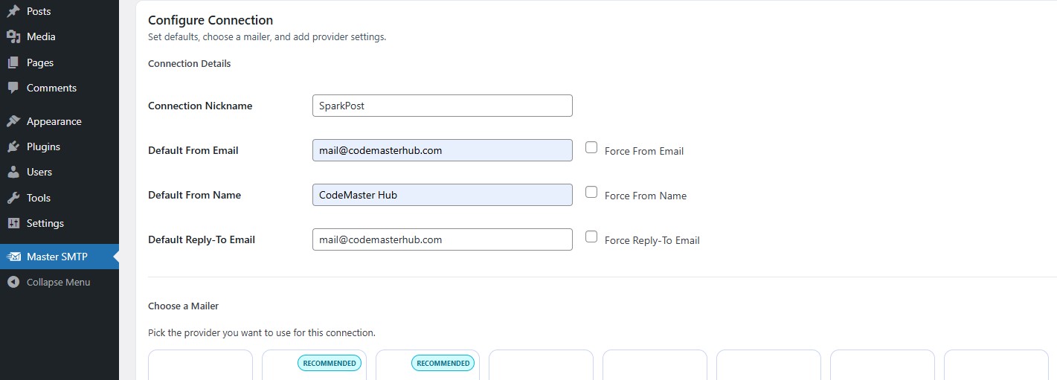Click the Comments speech bubble icon

[13, 88]
